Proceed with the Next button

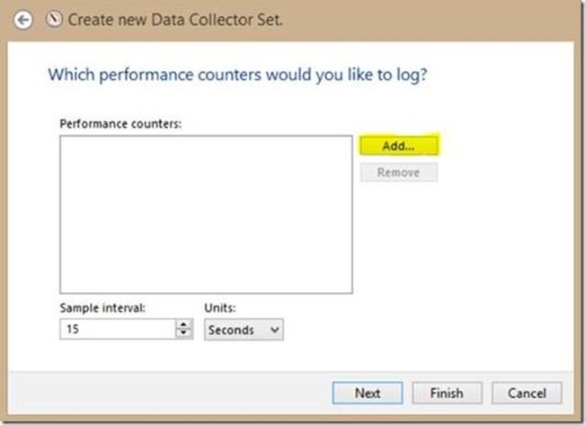[368, 393]
